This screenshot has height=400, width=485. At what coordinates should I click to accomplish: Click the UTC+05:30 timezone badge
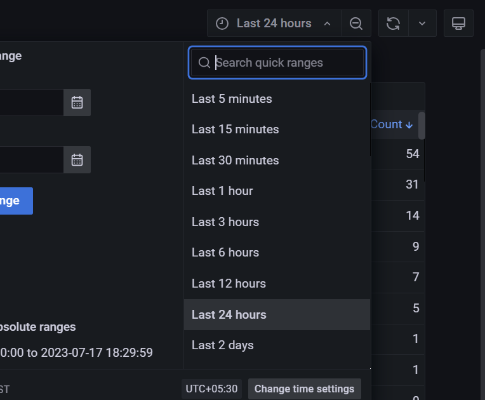click(211, 389)
